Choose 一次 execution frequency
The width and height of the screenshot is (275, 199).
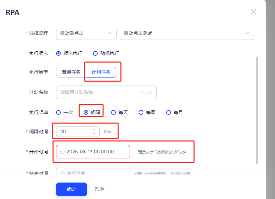64,112
